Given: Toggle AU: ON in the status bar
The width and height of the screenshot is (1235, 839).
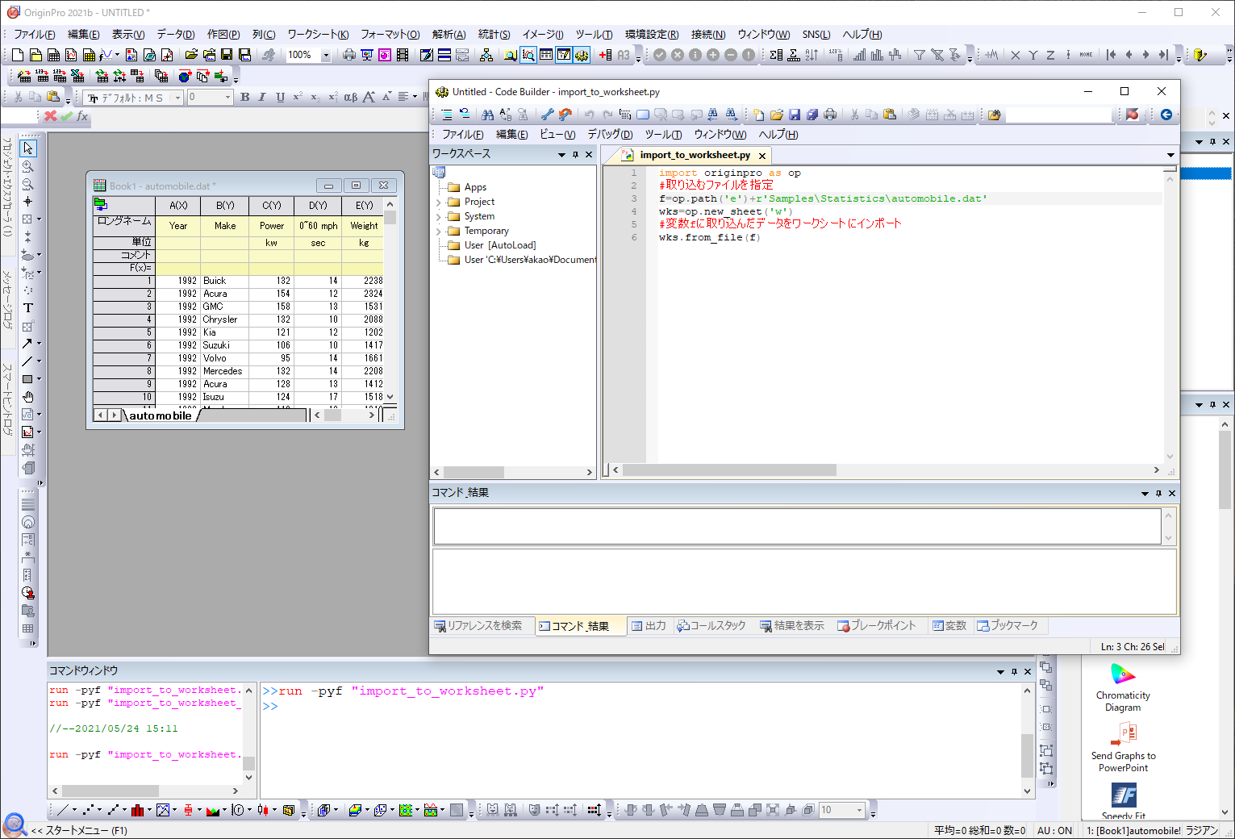Looking at the screenshot, I should (x=1054, y=830).
